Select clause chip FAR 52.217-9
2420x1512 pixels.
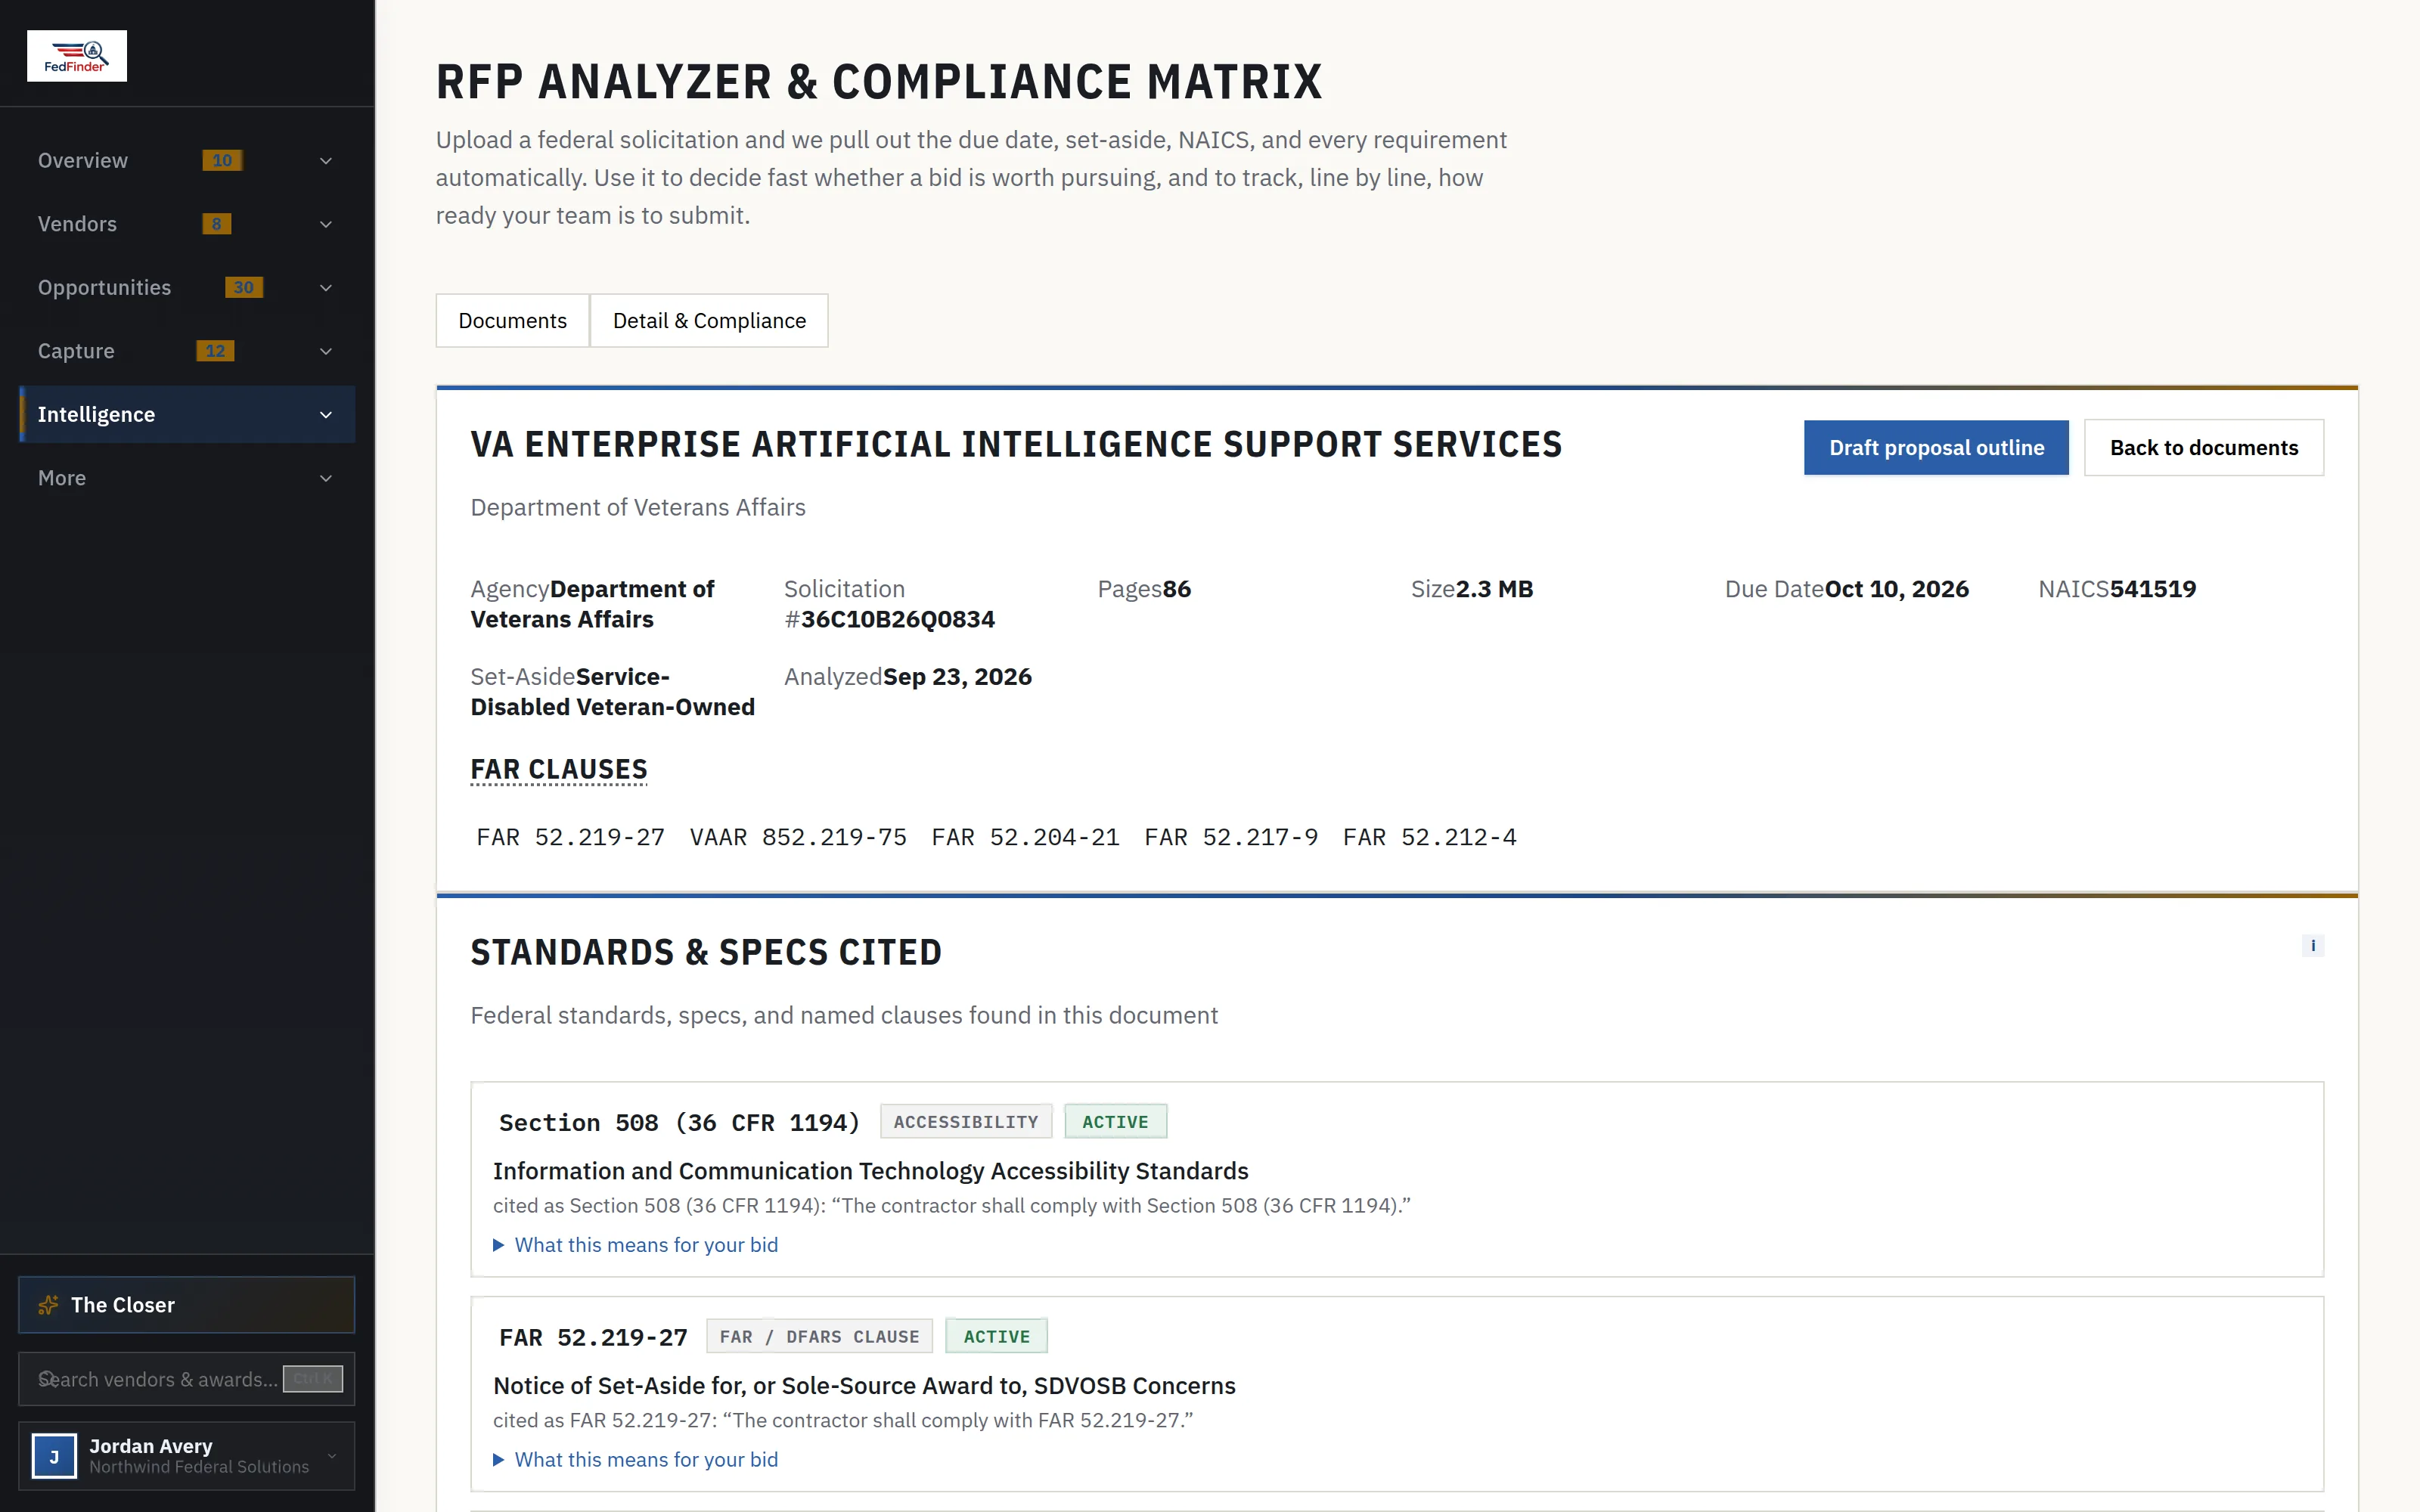pos(1231,838)
